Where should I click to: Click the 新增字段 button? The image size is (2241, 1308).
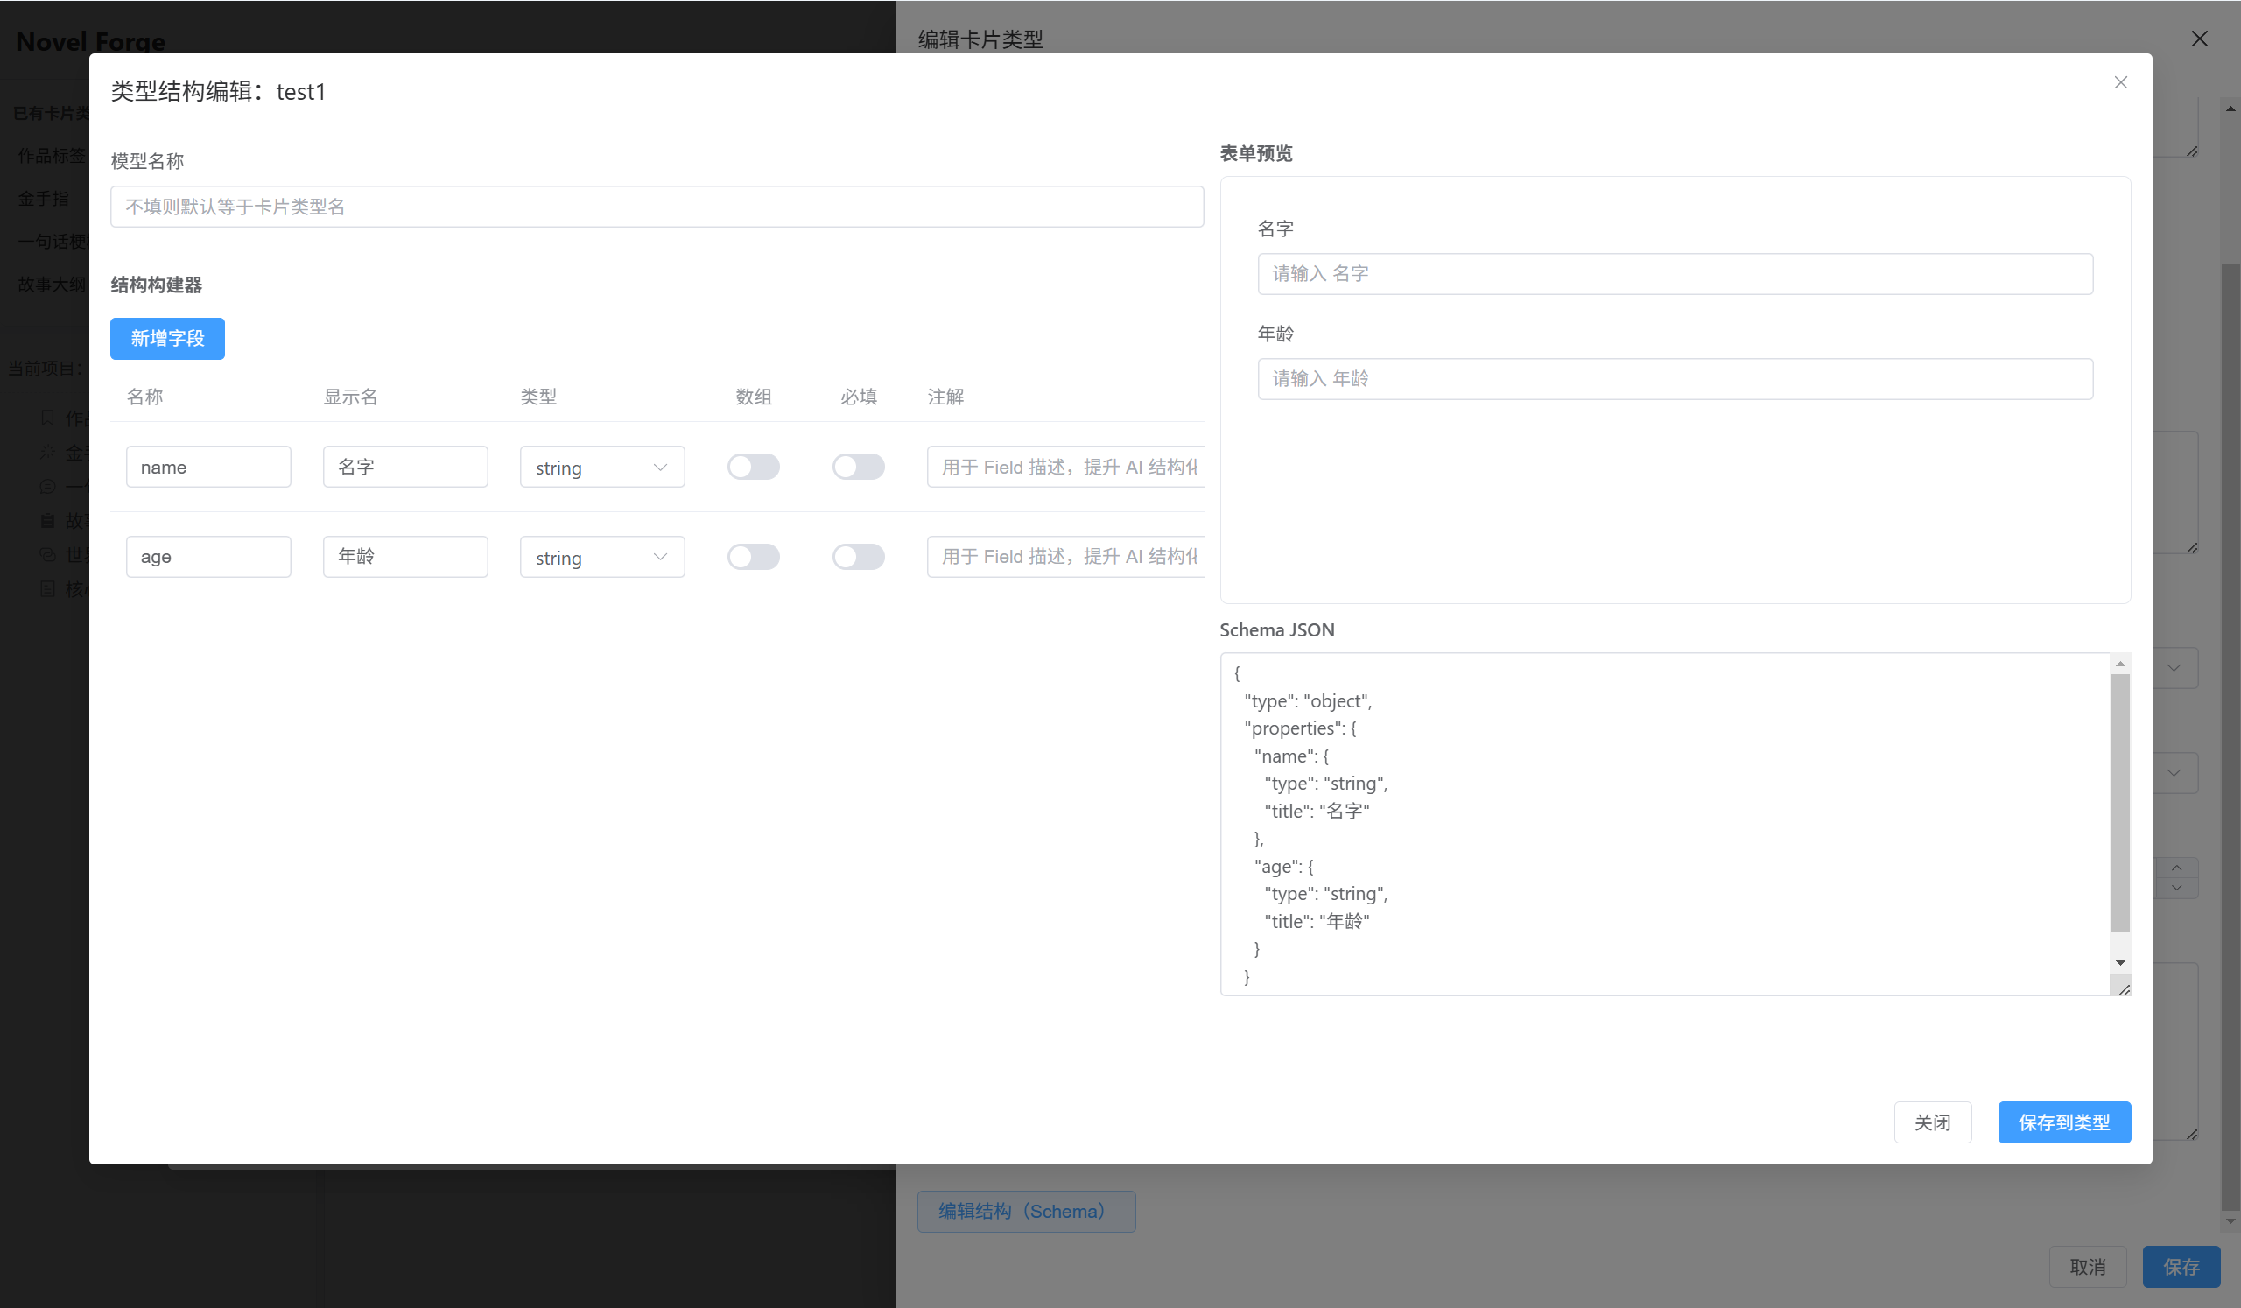(167, 339)
